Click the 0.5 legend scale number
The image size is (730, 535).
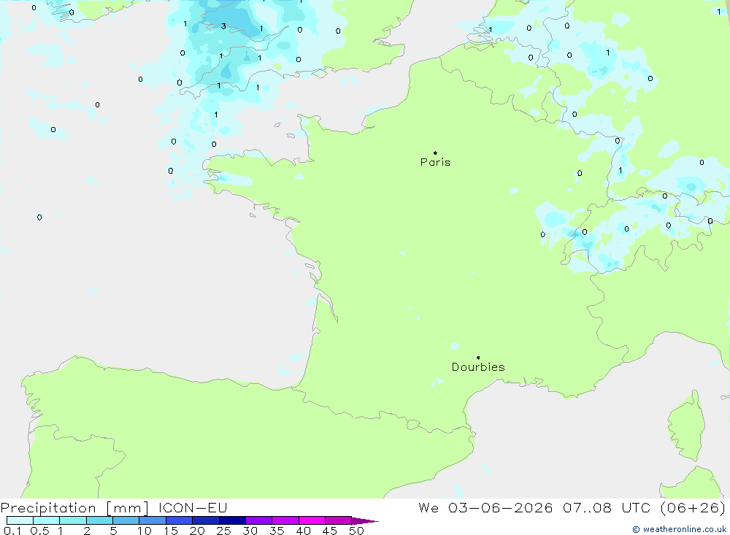pyautogui.click(x=39, y=531)
